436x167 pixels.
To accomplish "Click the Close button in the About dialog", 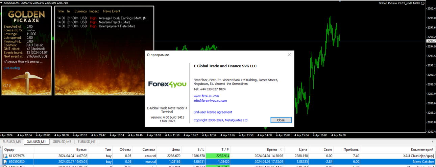I will click(x=281, y=120).
